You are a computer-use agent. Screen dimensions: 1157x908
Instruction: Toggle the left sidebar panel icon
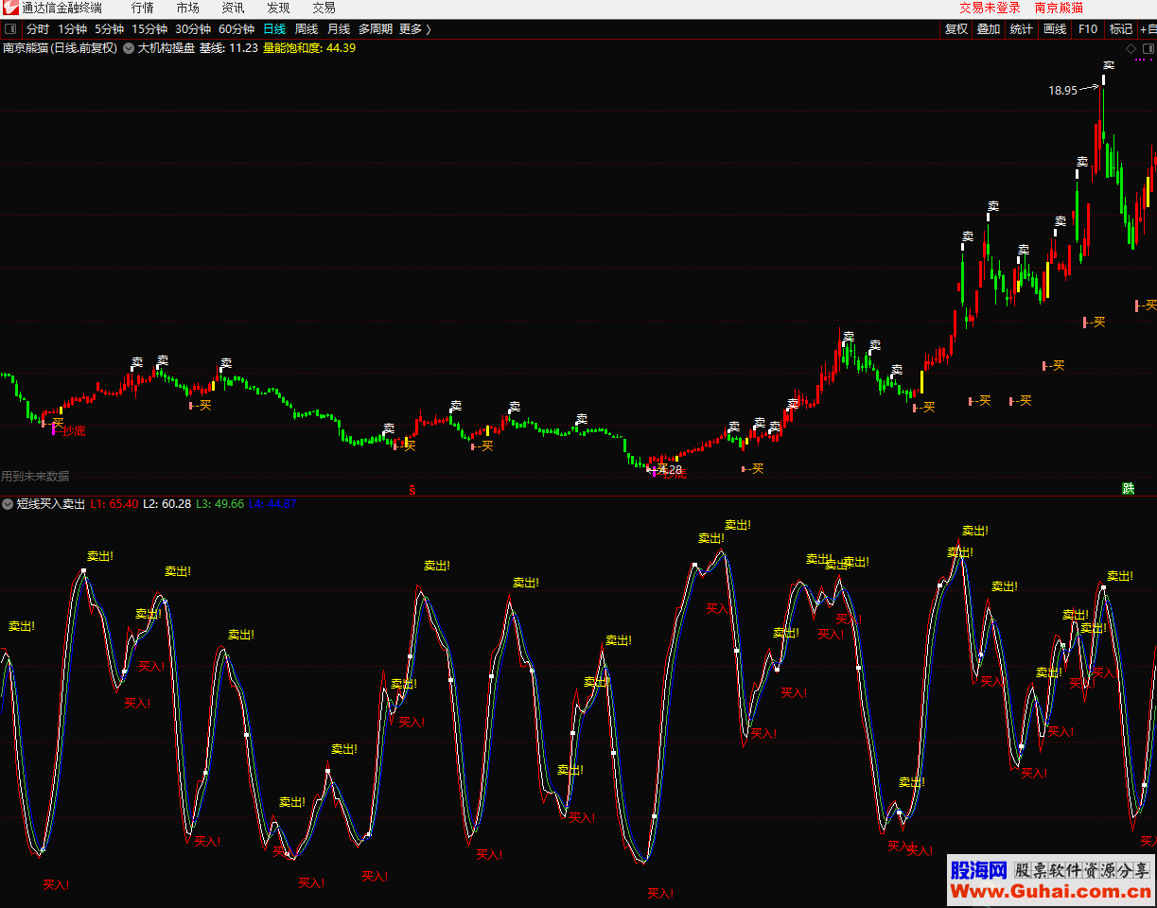click(x=11, y=29)
